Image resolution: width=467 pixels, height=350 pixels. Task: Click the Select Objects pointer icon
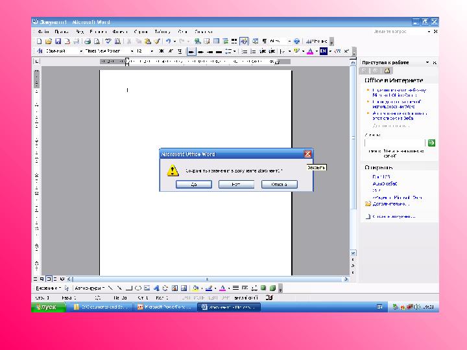pyautogui.click(x=67, y=288)
